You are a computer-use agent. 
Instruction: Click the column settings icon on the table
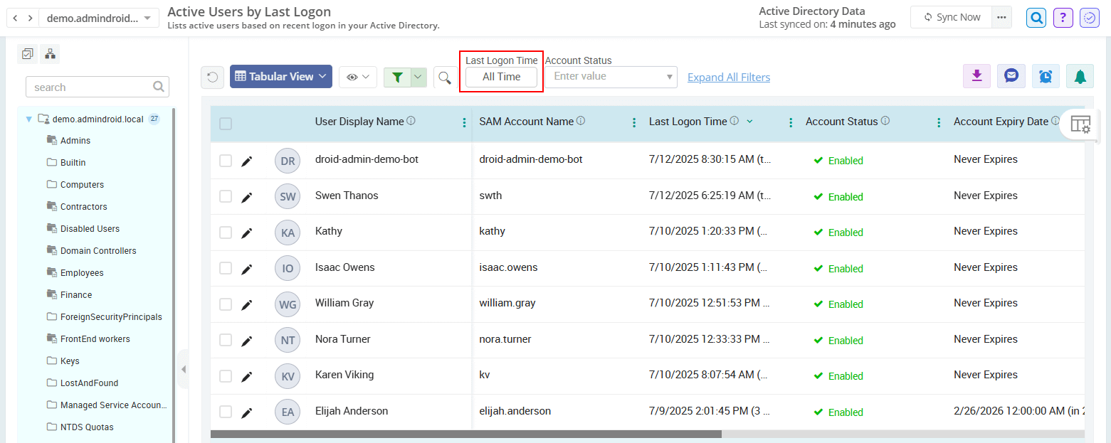[x=1081, y=124]
